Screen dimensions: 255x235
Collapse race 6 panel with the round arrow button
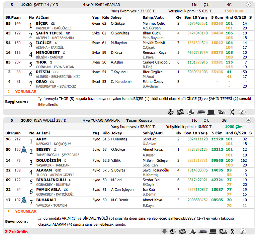(248, 120)
